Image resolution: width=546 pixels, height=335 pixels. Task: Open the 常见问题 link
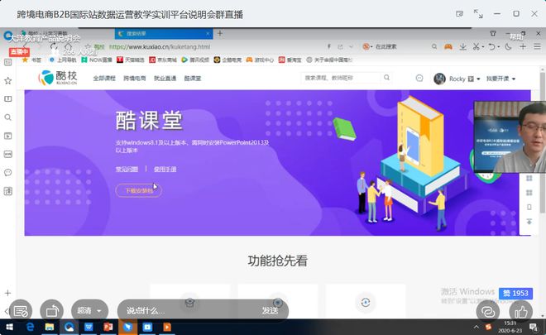127,170
